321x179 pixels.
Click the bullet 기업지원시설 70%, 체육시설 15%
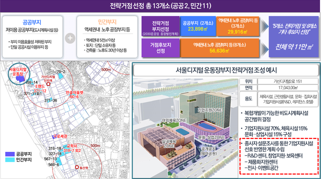click(x=274, y=131)
